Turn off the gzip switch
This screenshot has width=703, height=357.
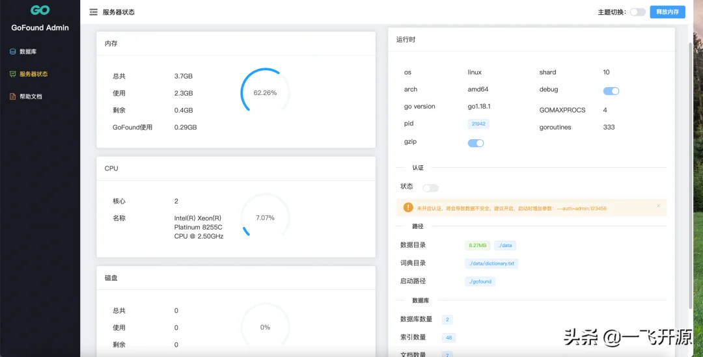point(476,143)
